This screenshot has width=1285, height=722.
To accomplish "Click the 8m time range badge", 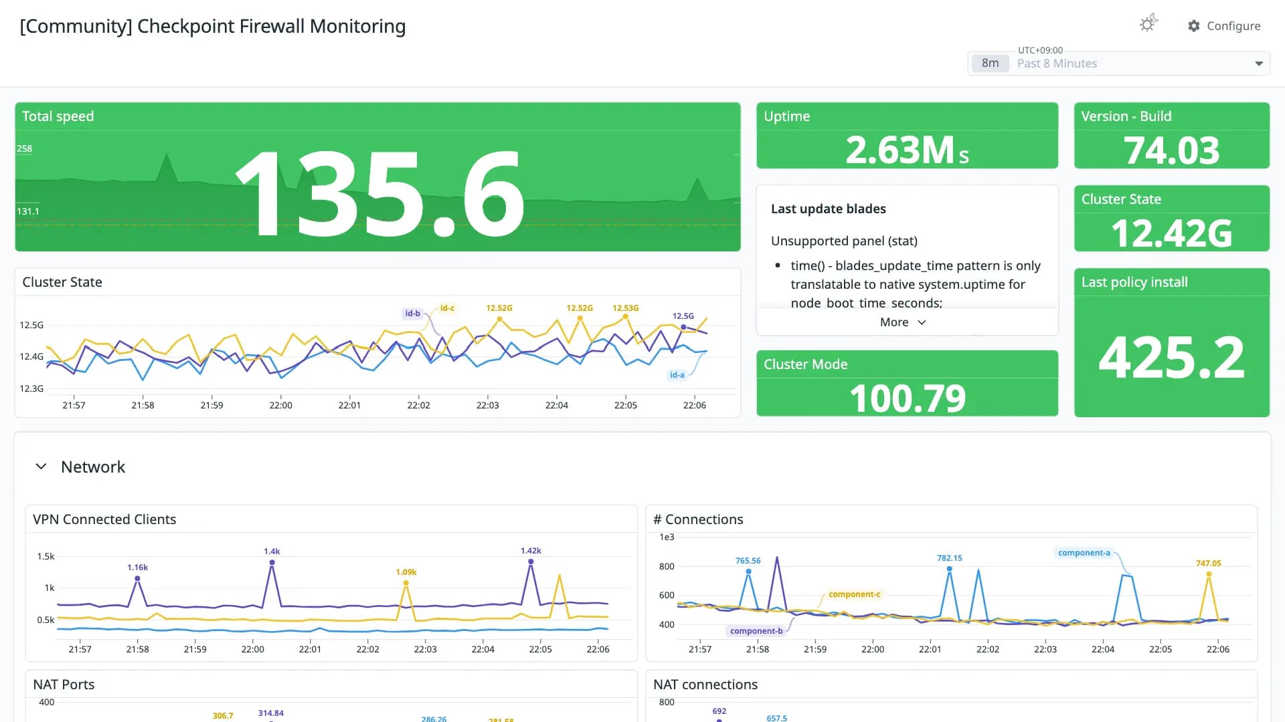I will [x=990, y=64].
